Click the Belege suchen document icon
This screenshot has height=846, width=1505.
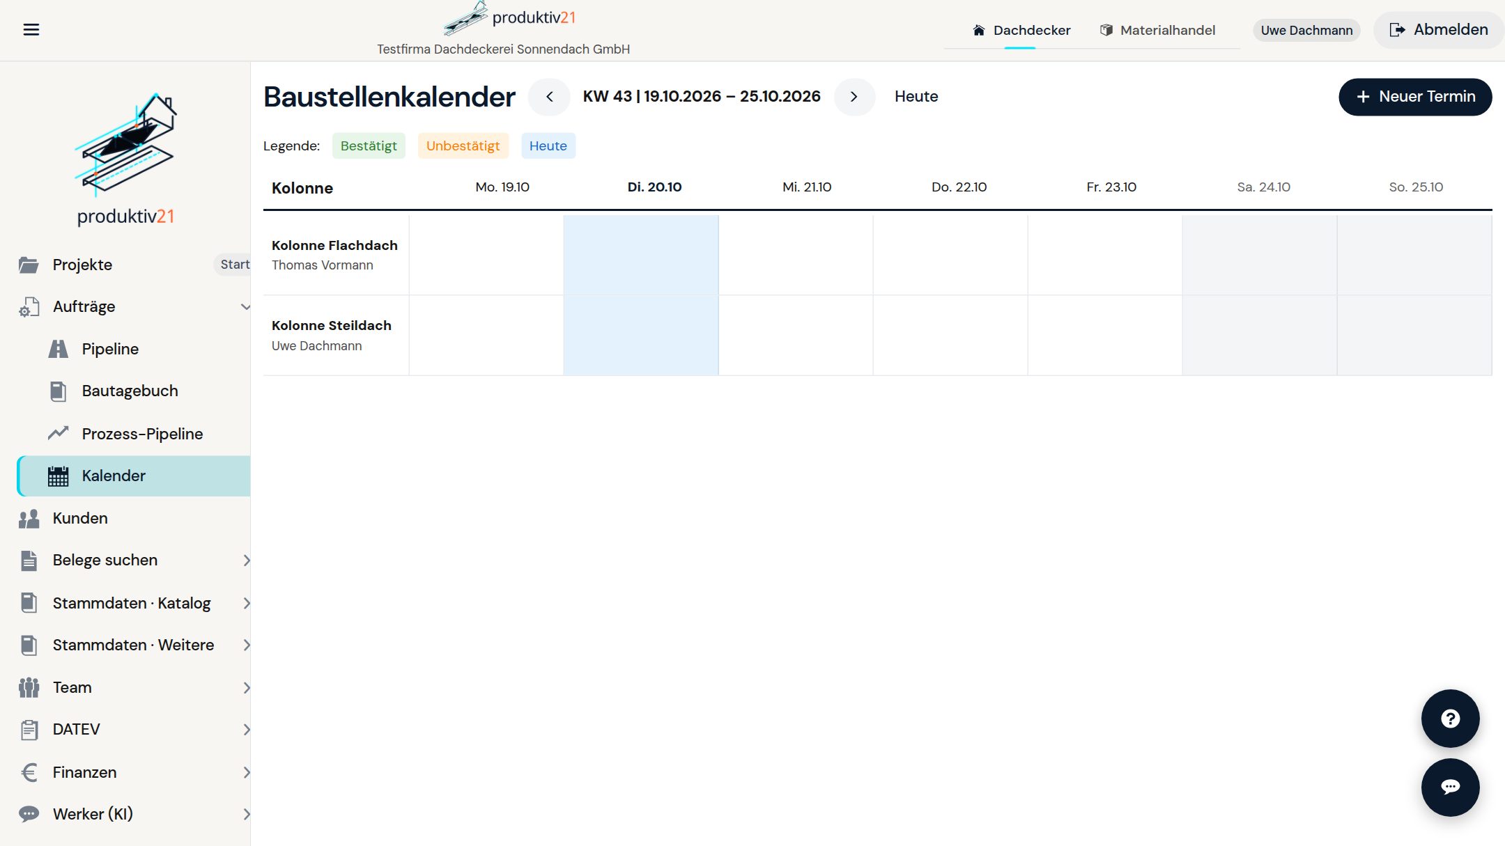pos(29,561)
